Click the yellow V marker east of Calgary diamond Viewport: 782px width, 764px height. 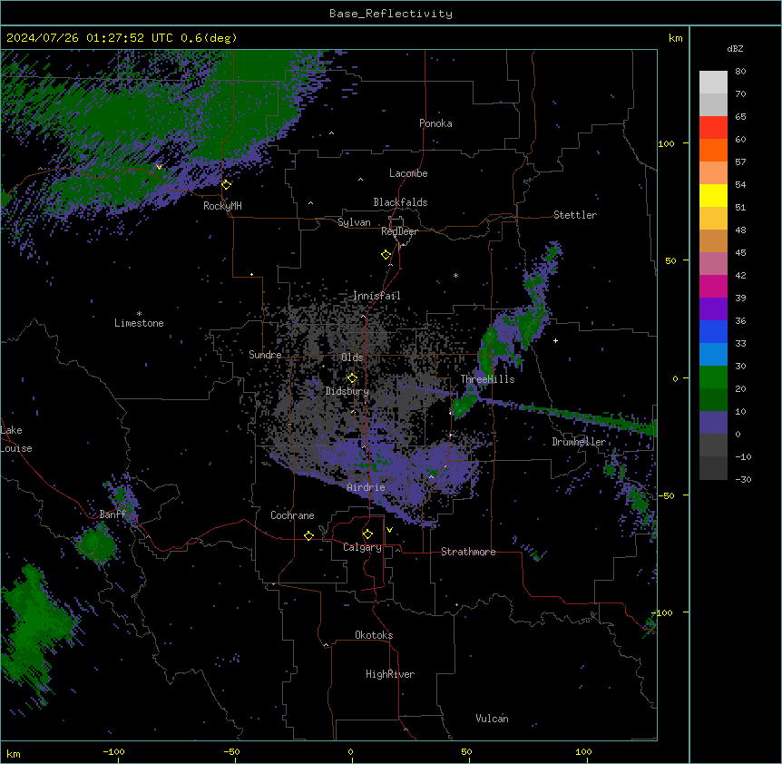[x=389, y=530]
